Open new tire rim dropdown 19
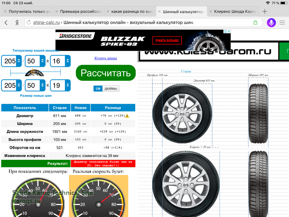The image size is (289, 217). coord(60,85)
